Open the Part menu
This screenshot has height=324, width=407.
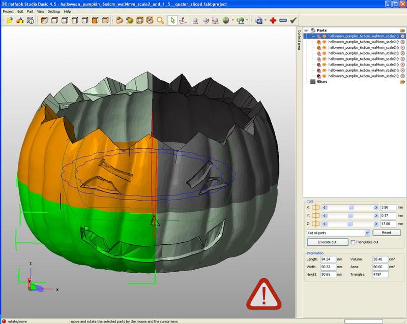(30, 11)
